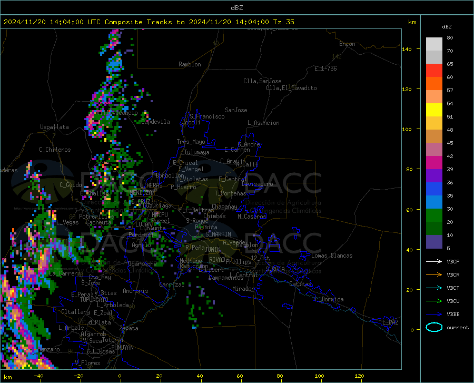Viewport: 474px width, 383px height.
Task: Click the green VBCU arrow legend icon
Action: 434,301
